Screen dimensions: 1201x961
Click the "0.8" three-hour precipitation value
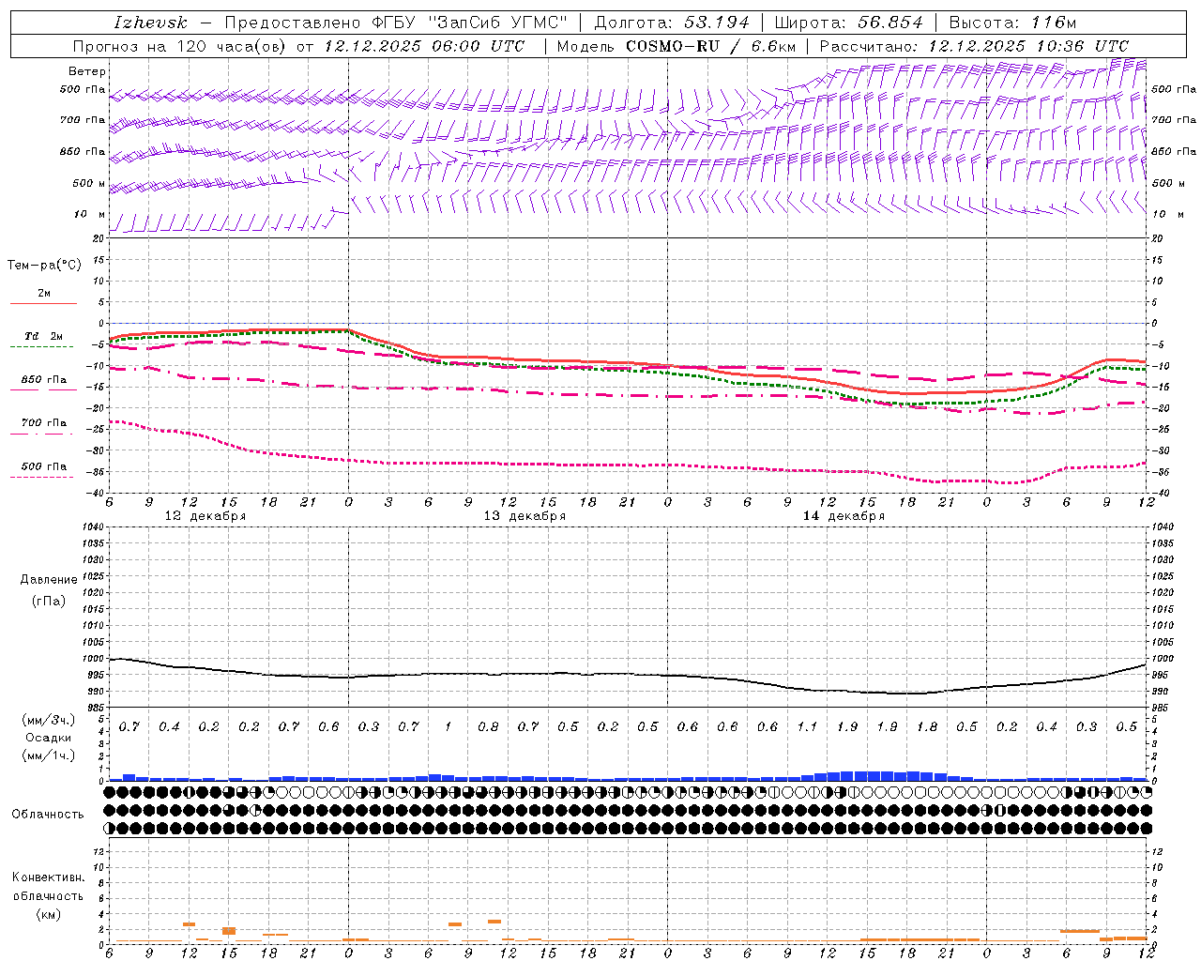click(488, 726)
